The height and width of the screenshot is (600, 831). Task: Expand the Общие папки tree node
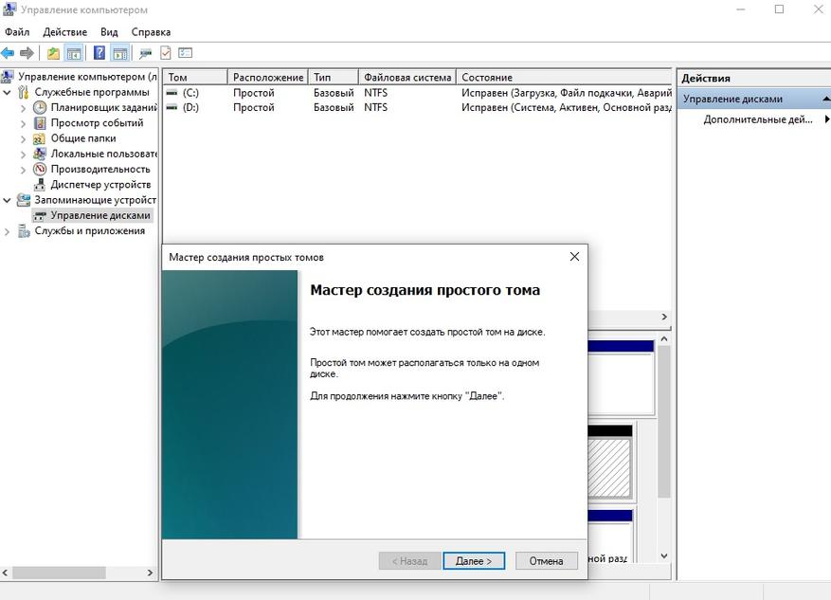click(x=24, y=138)
